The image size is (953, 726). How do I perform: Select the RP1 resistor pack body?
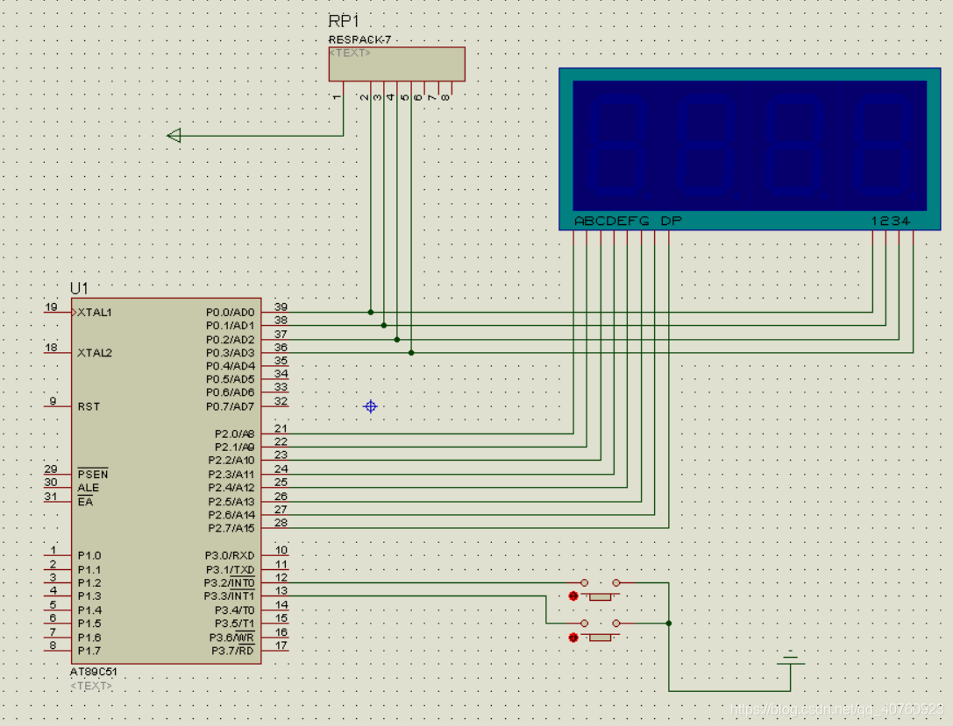point(397,64)
